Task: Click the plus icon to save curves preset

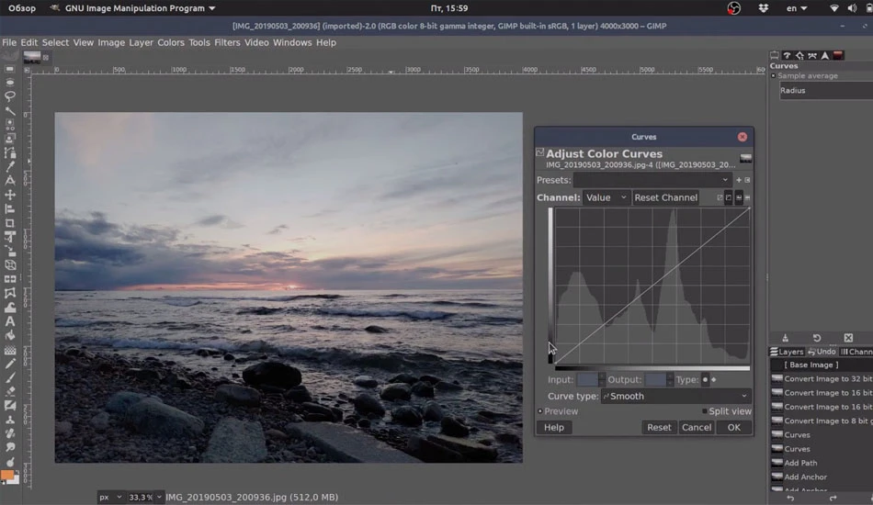Action: [x=739, y=180]
